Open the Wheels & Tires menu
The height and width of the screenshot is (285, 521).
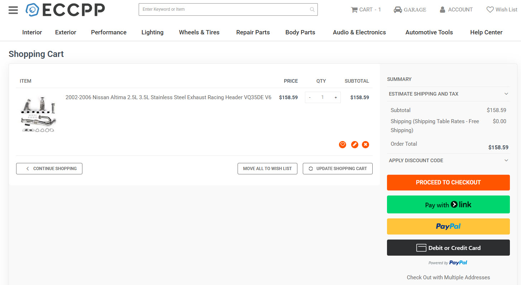[x=199, y=32]
